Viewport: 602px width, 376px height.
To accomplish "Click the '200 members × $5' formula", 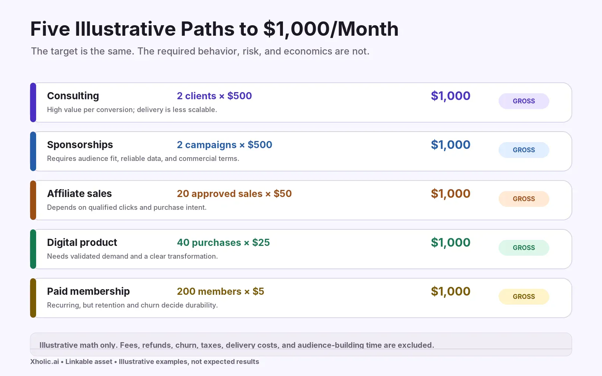I will pyautogui.click(x=220, y=291).
